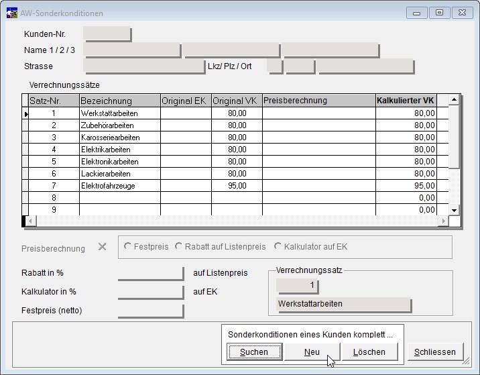Click the Verrechnungssatz field showing Werkstattarbeiten
480x375 pixels.
(x=344, y=305)
